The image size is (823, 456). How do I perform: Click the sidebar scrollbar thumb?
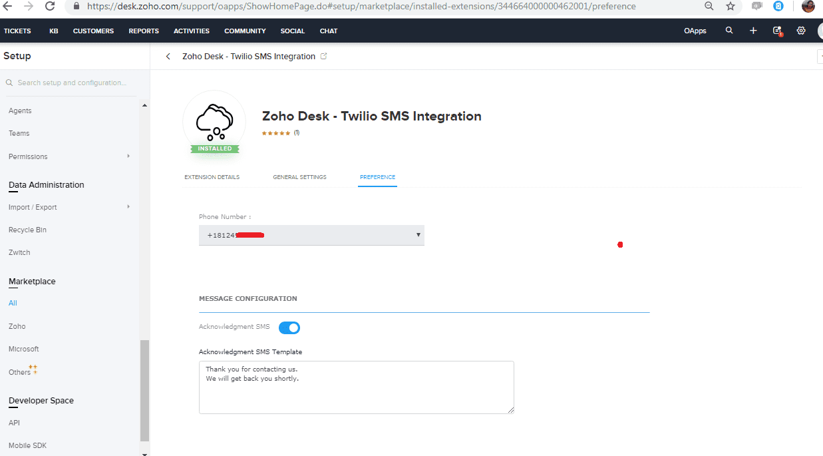coord(145,391)
